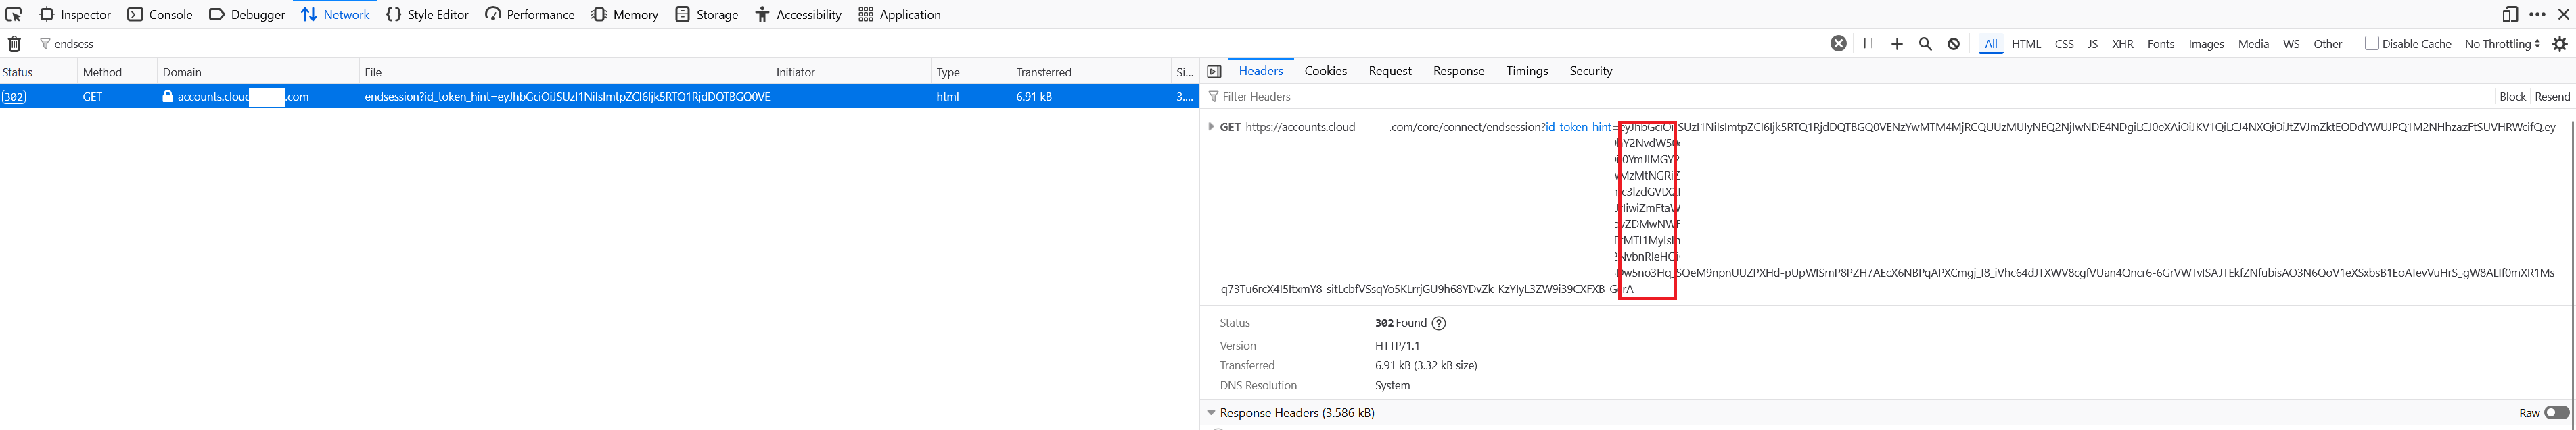The width and height of the screenshot is (2576, 430).
Task: Collapse the request details pane
Action: 1214,72
